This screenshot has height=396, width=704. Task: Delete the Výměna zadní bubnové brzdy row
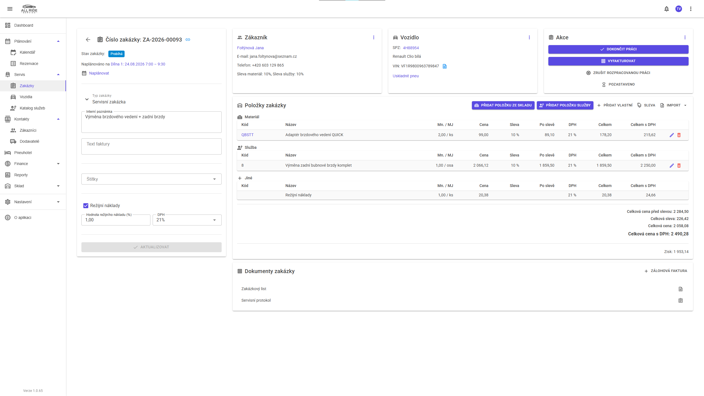pyautogui.click(x=679, y=166)
